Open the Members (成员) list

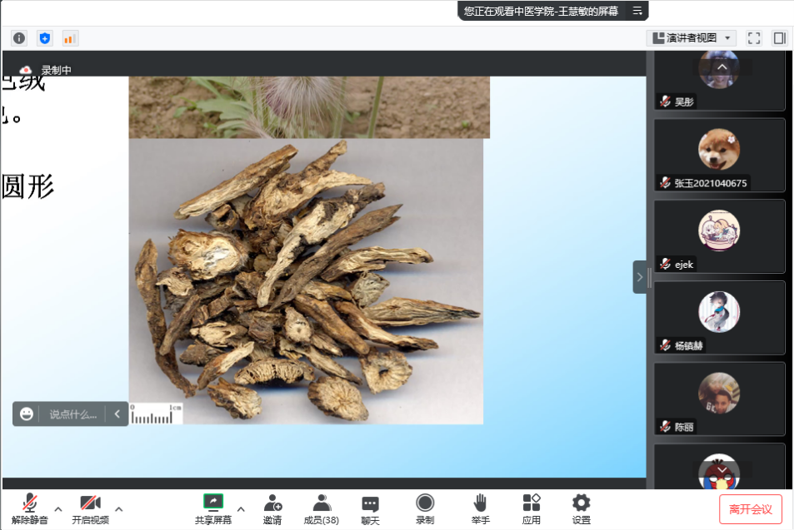(x=321, y=508)
